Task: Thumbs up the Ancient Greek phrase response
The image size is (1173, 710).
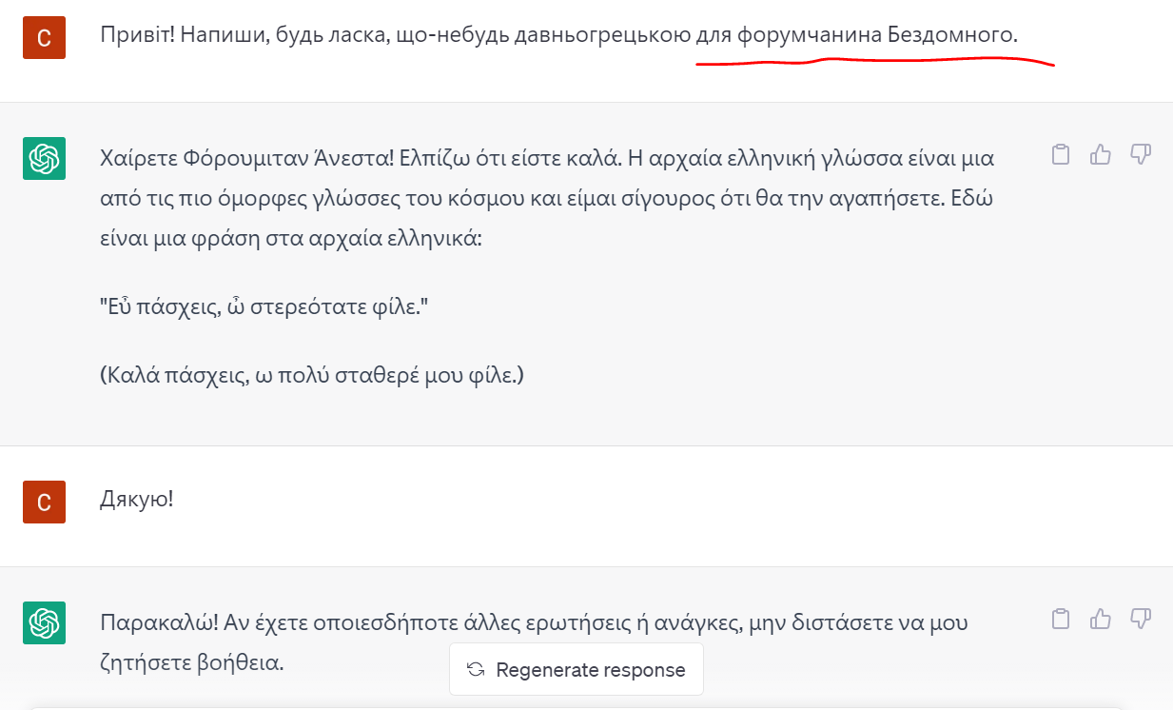Action: (1101, 155)
